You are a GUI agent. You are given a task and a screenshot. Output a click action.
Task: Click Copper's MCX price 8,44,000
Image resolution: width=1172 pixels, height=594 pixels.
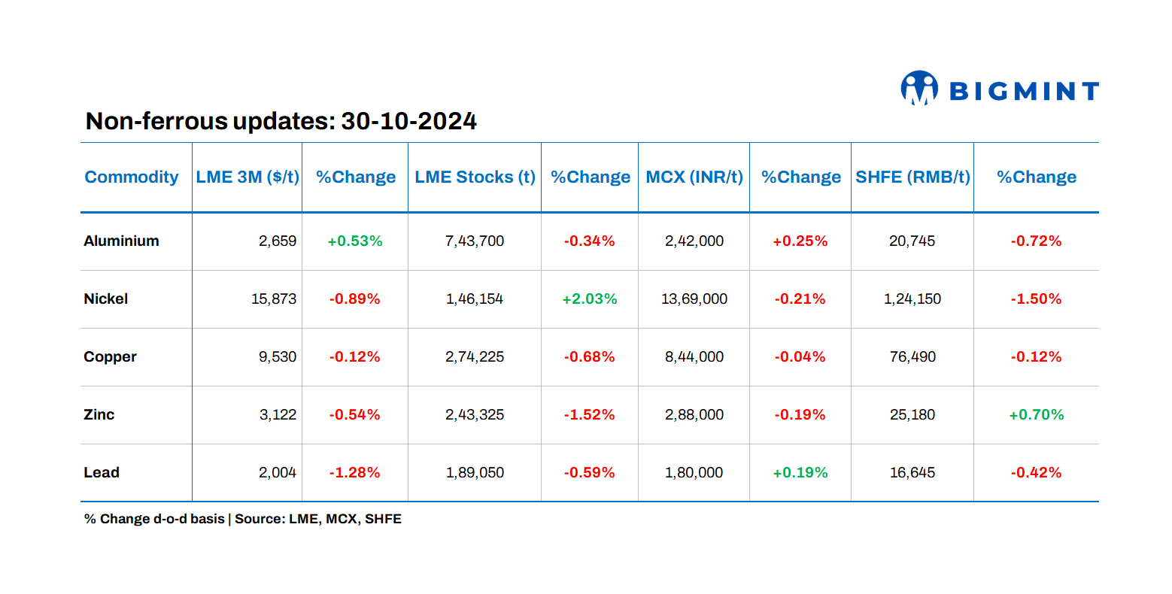tap(694, 357)
